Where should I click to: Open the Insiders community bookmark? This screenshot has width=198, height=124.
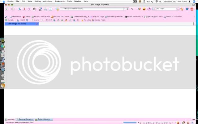134,17
